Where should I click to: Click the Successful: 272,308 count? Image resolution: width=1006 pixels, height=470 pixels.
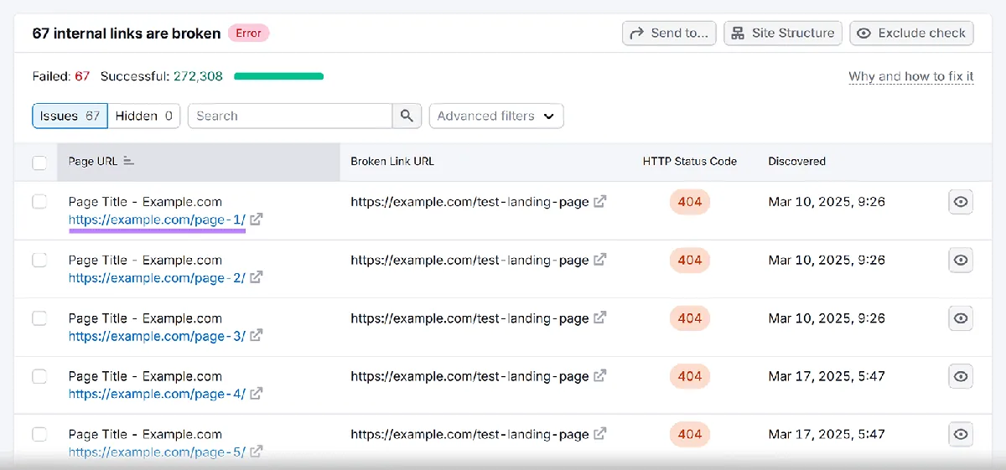coord(162,76)
